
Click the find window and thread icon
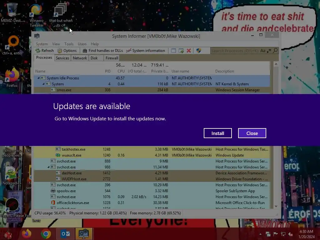tap(181, 51)
